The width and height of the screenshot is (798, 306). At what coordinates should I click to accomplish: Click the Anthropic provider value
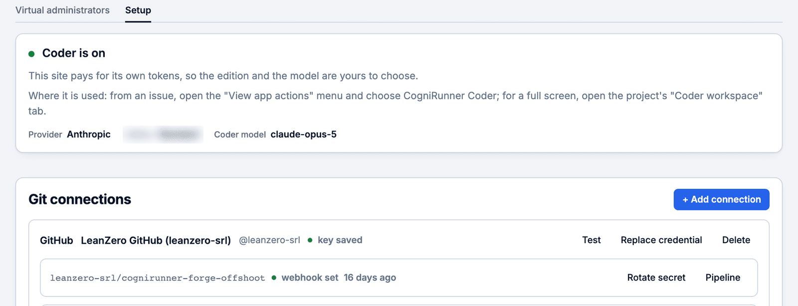pyautogui.click(x=89, y=134)
